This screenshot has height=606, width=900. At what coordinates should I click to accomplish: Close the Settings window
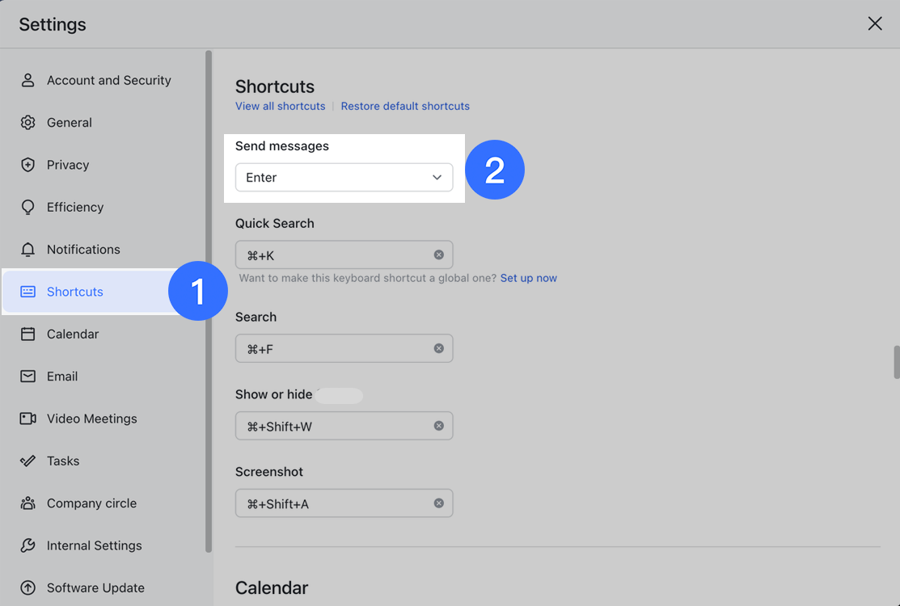coord(875,24)
